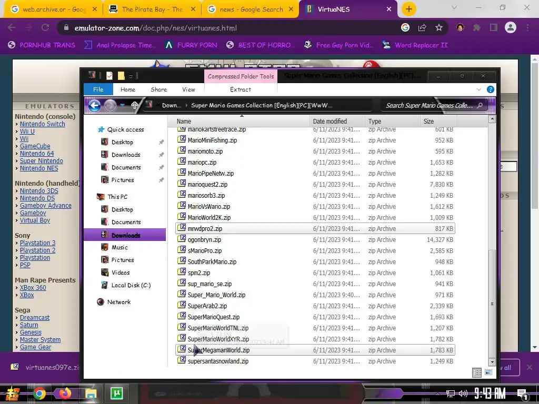Select Downloads under This PC
The width and height of the screenshot is (539, 404).
125,235
